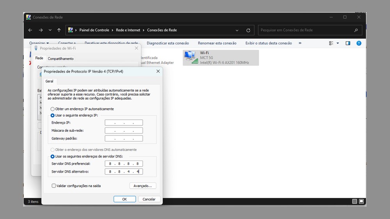Open the view options dropdown arrow
This screenshot has width=390, height=219.
click(338, 43)
